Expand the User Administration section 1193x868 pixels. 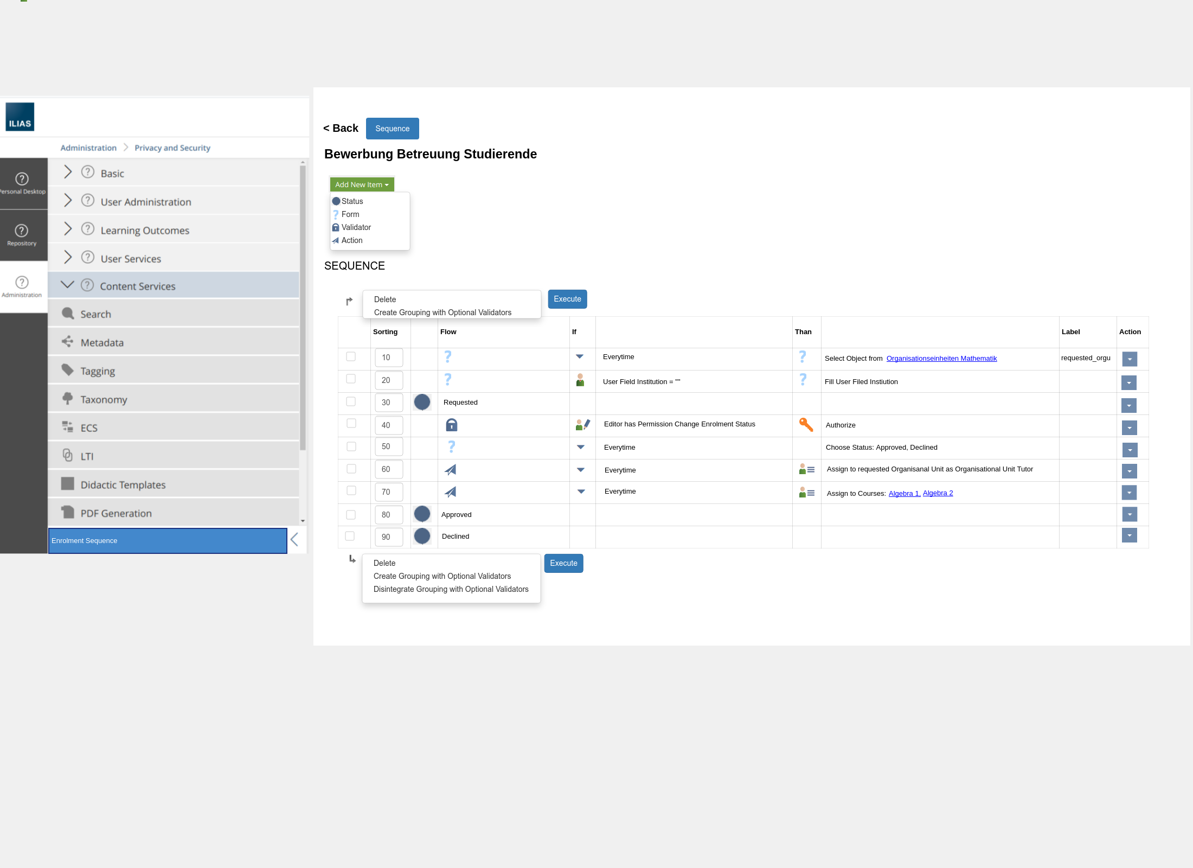click(x=68, y=201)
